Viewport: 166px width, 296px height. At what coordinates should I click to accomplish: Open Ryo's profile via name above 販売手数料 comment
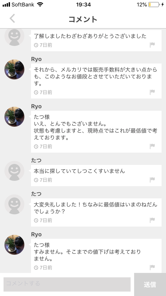point(36,59)
